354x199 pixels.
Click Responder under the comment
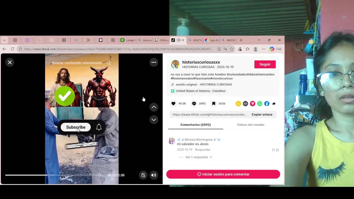click(203, 150)
